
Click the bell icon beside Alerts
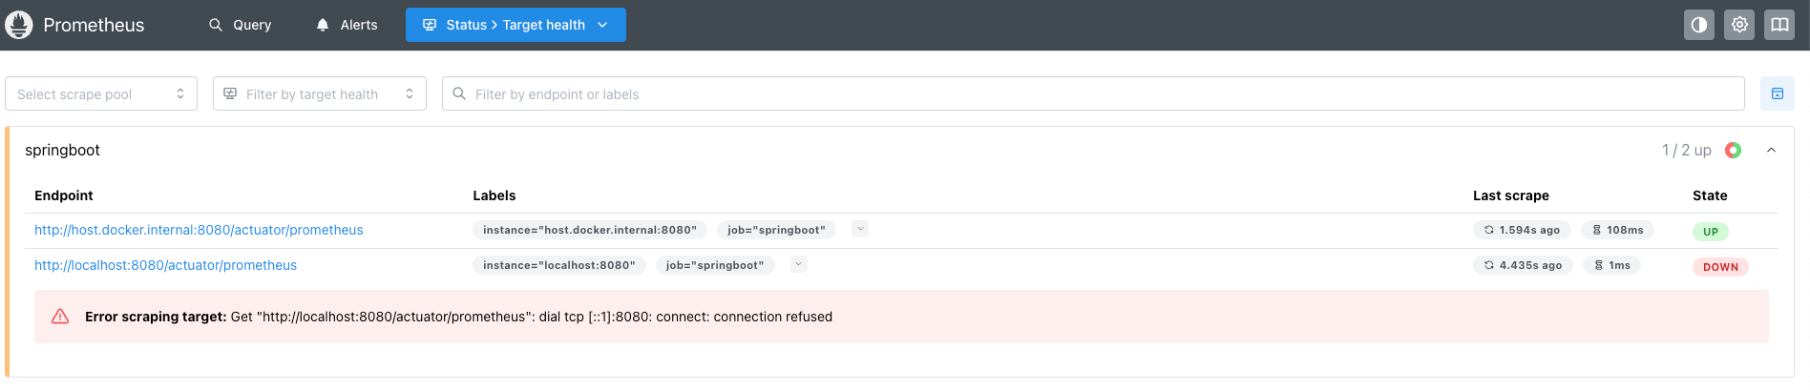click(x=323, y=25)
